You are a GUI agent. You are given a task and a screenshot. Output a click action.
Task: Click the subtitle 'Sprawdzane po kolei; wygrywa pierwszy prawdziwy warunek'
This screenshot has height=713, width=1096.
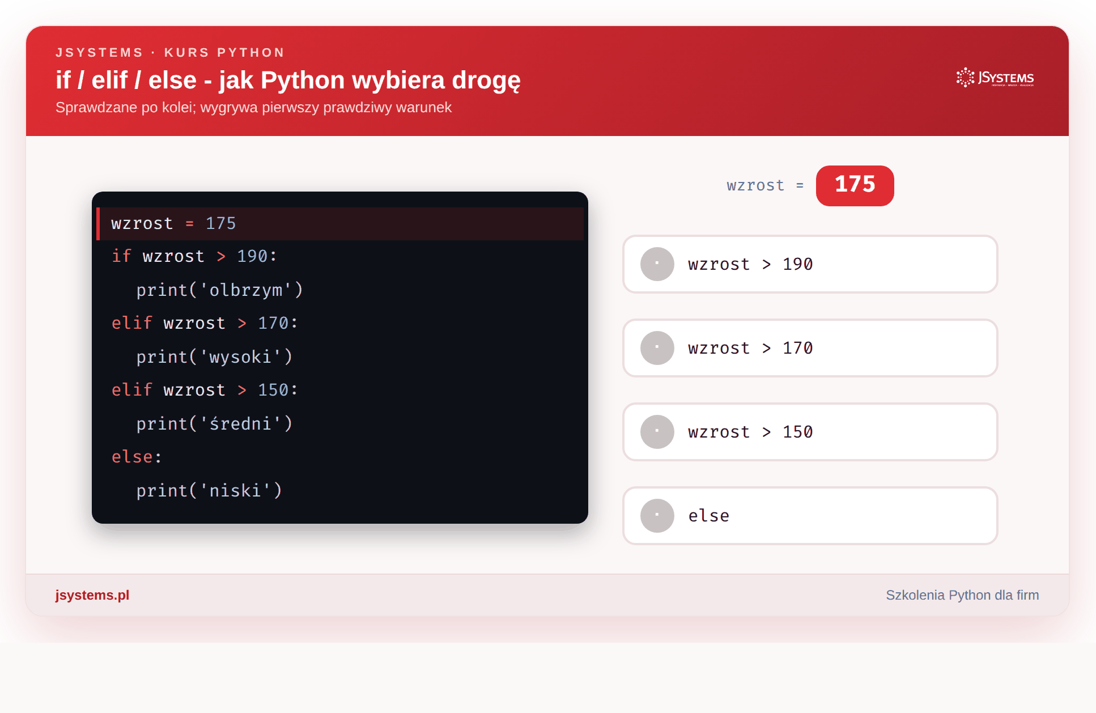click(253, 108)
